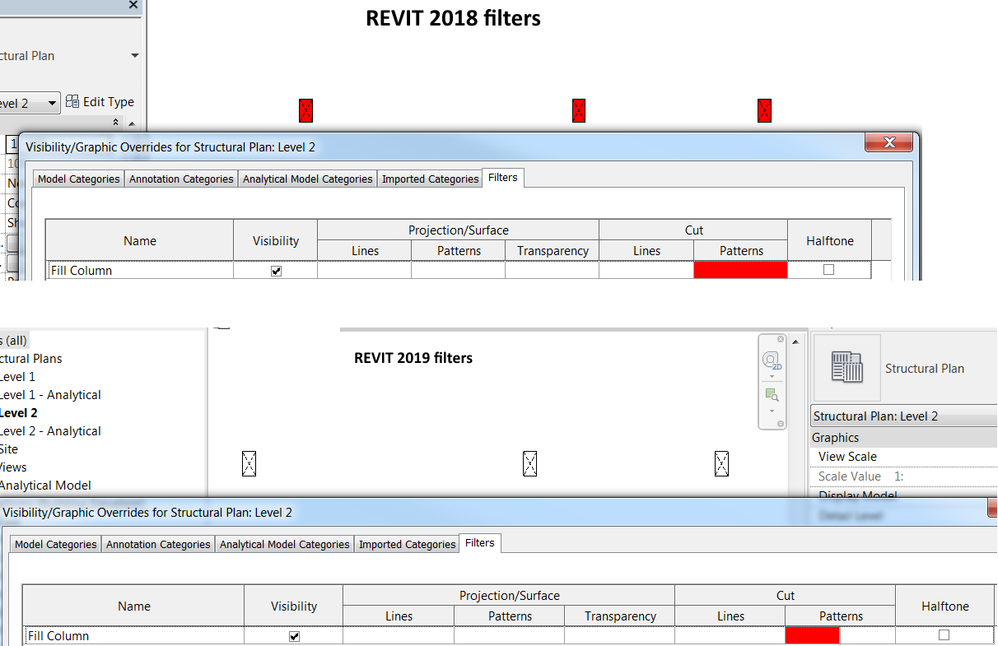Expand the 2D steering wheel dropdown arrow
998x646 pixels.
tap(772, 375)
